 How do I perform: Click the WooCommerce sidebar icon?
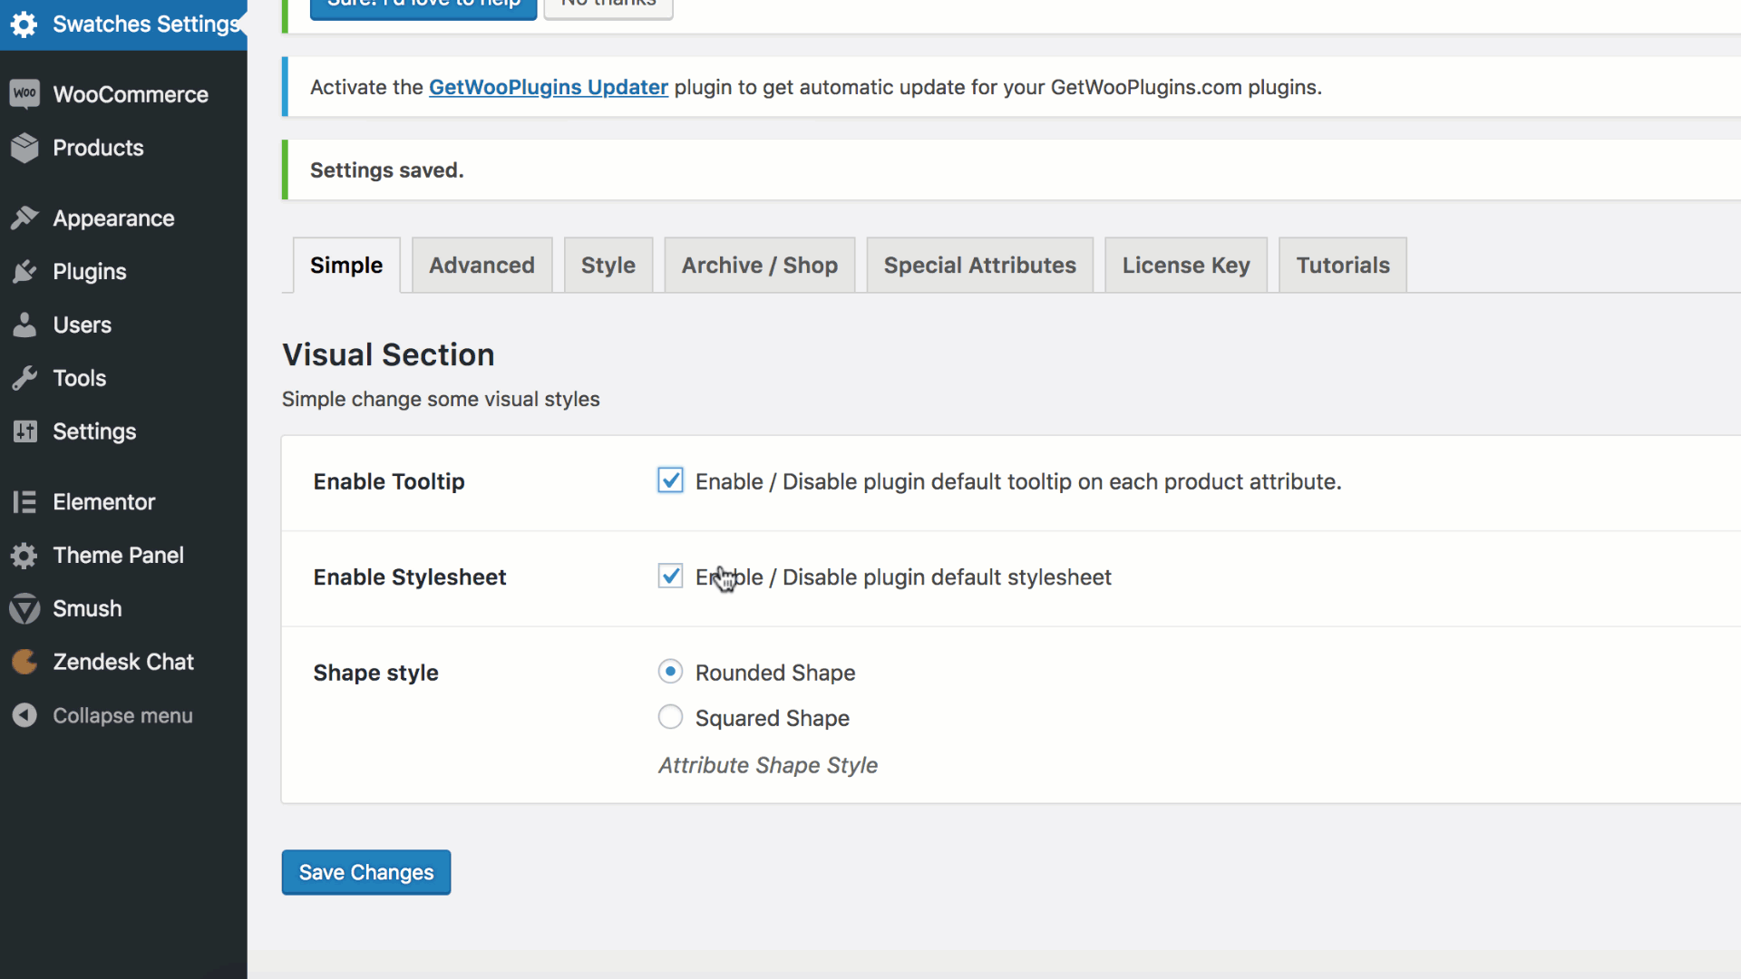tap(24, 93)
